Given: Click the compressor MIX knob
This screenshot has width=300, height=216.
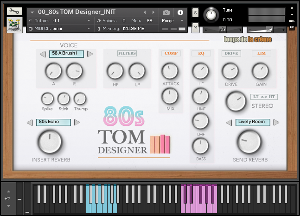Looking at the screenshot, I should click(170, 96).
